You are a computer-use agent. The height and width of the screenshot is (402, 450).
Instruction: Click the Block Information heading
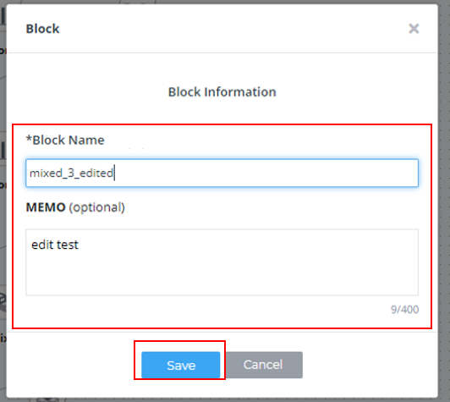(222, 92)
